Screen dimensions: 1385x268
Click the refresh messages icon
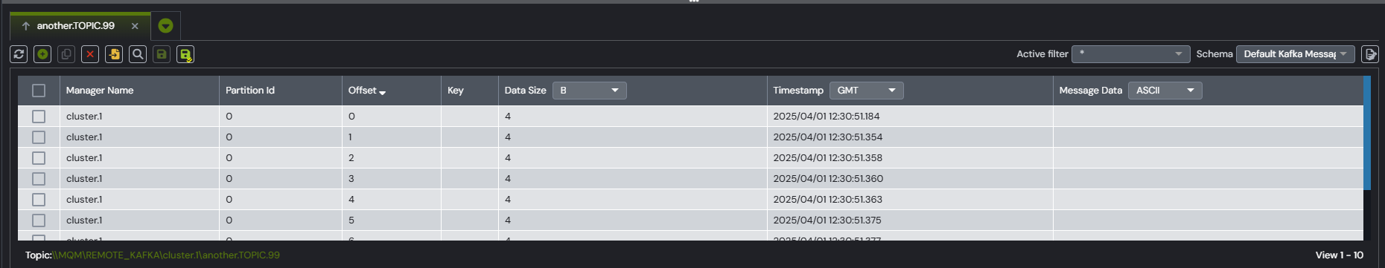point(19,54)
